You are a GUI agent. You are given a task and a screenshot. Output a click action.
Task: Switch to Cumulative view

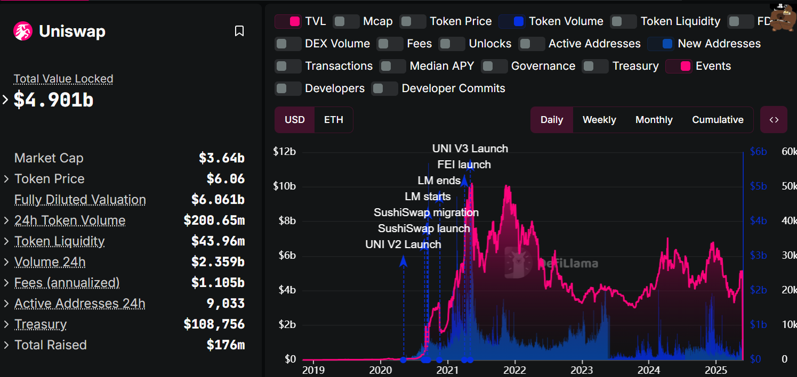(718, 120)
